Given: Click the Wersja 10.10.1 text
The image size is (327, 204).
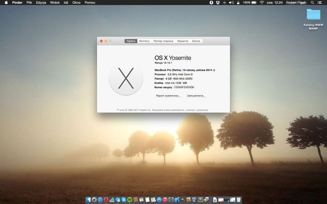Looking at the screenshot, I should [x=163, y=63].
